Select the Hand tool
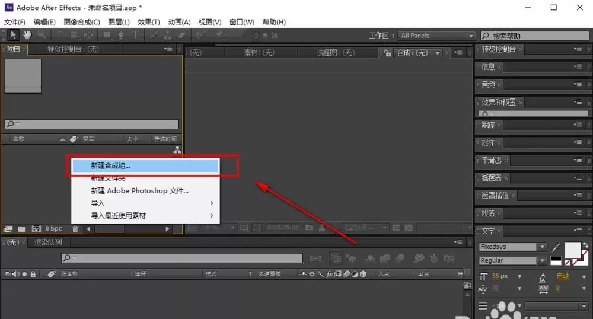Viewport: 593px width, 319px height. (x=27, y=35)
